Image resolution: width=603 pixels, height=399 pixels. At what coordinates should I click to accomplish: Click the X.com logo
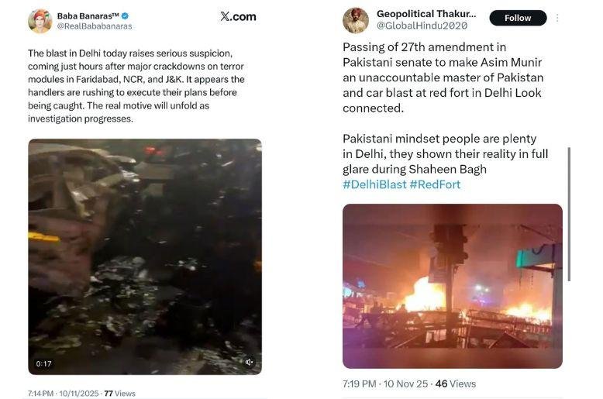237,16
